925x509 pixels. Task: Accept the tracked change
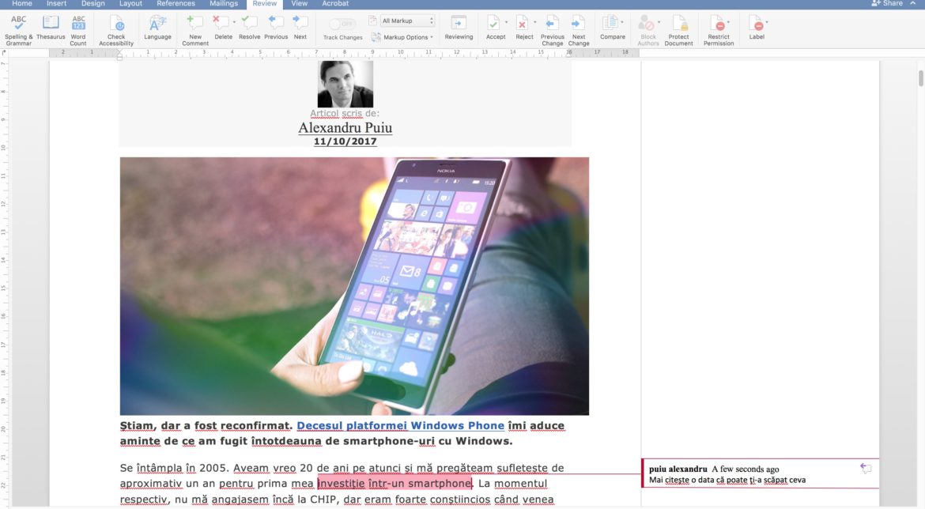[494, 28]
